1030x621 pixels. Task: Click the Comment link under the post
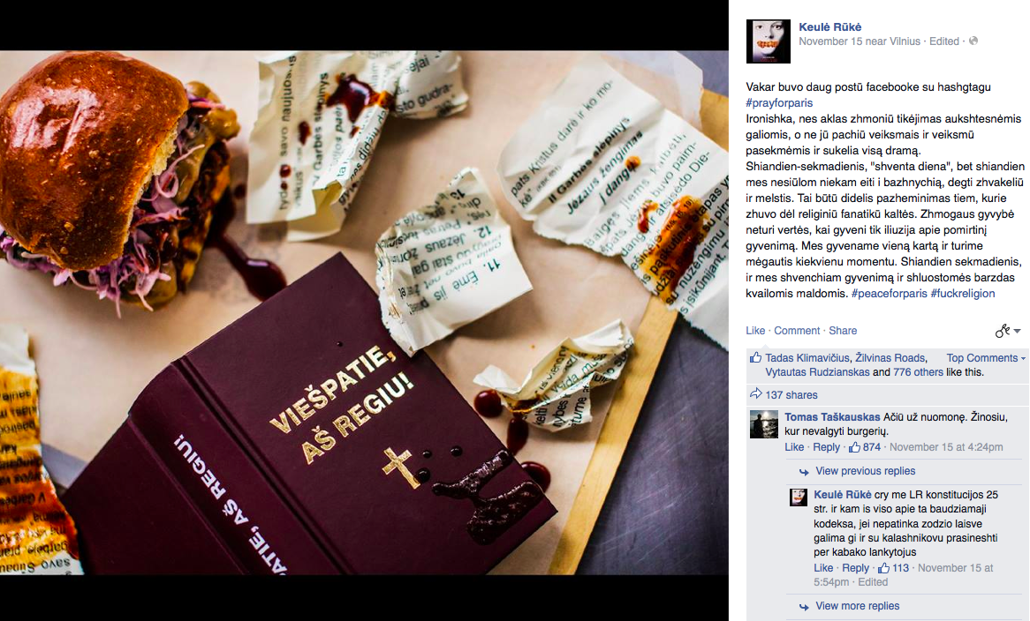[797, 331]
